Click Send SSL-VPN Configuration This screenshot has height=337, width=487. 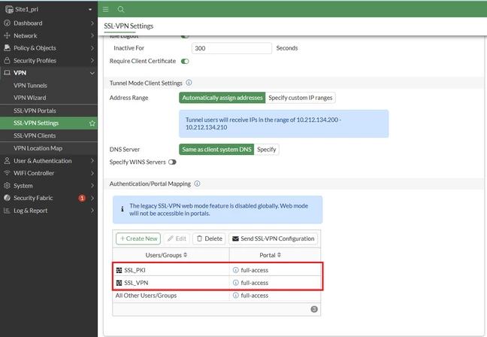(274, 238)
